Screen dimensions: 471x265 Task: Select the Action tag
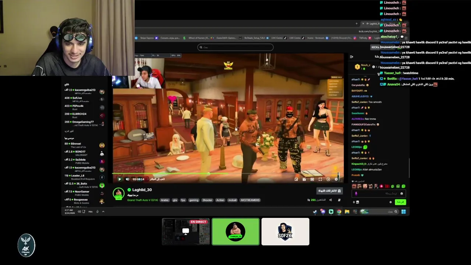[x=220, y=200]
